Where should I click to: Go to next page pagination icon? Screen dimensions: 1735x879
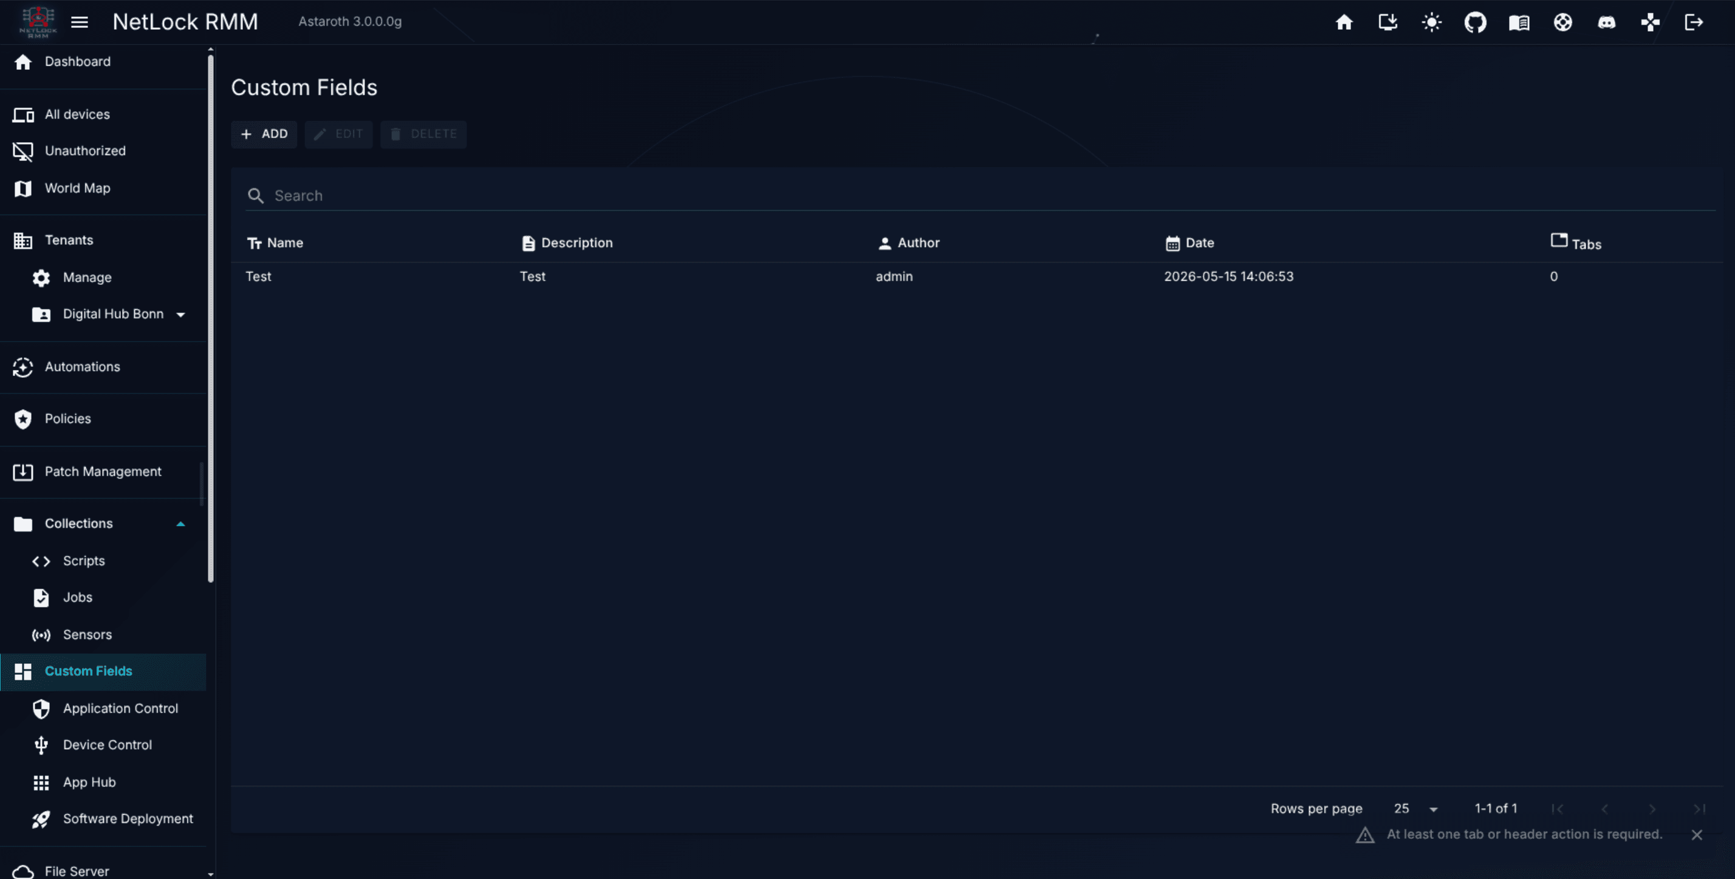click(x=1652, y=809)
